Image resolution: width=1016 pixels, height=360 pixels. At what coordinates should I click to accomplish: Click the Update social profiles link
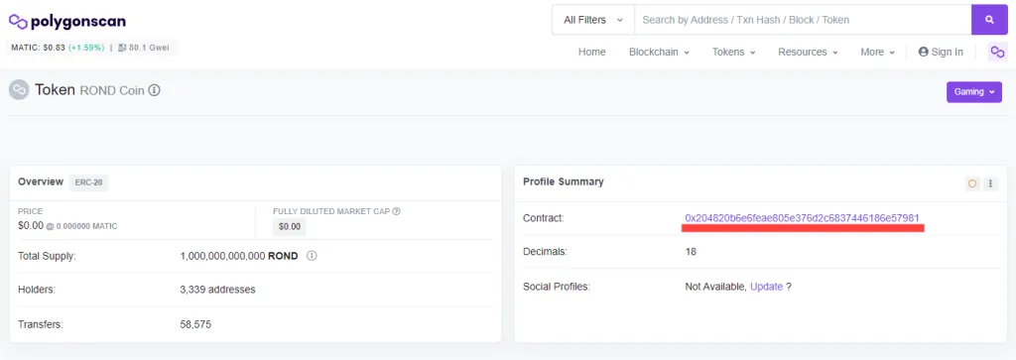pyautogui.click(x=767, y=287)
